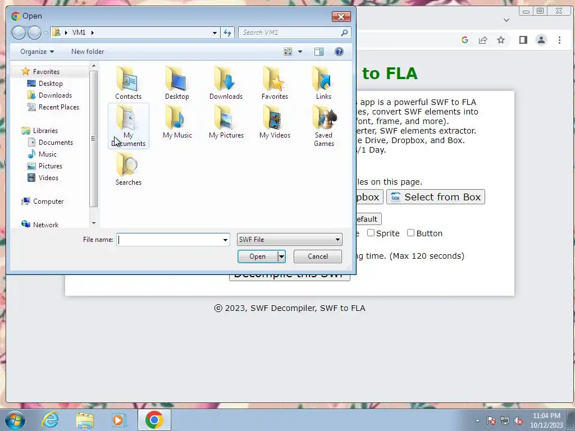The height and width of the screenshot is (431, 575).
Task: Select Desktop in Favorites sidebar
Action: [x=50, y=84]
